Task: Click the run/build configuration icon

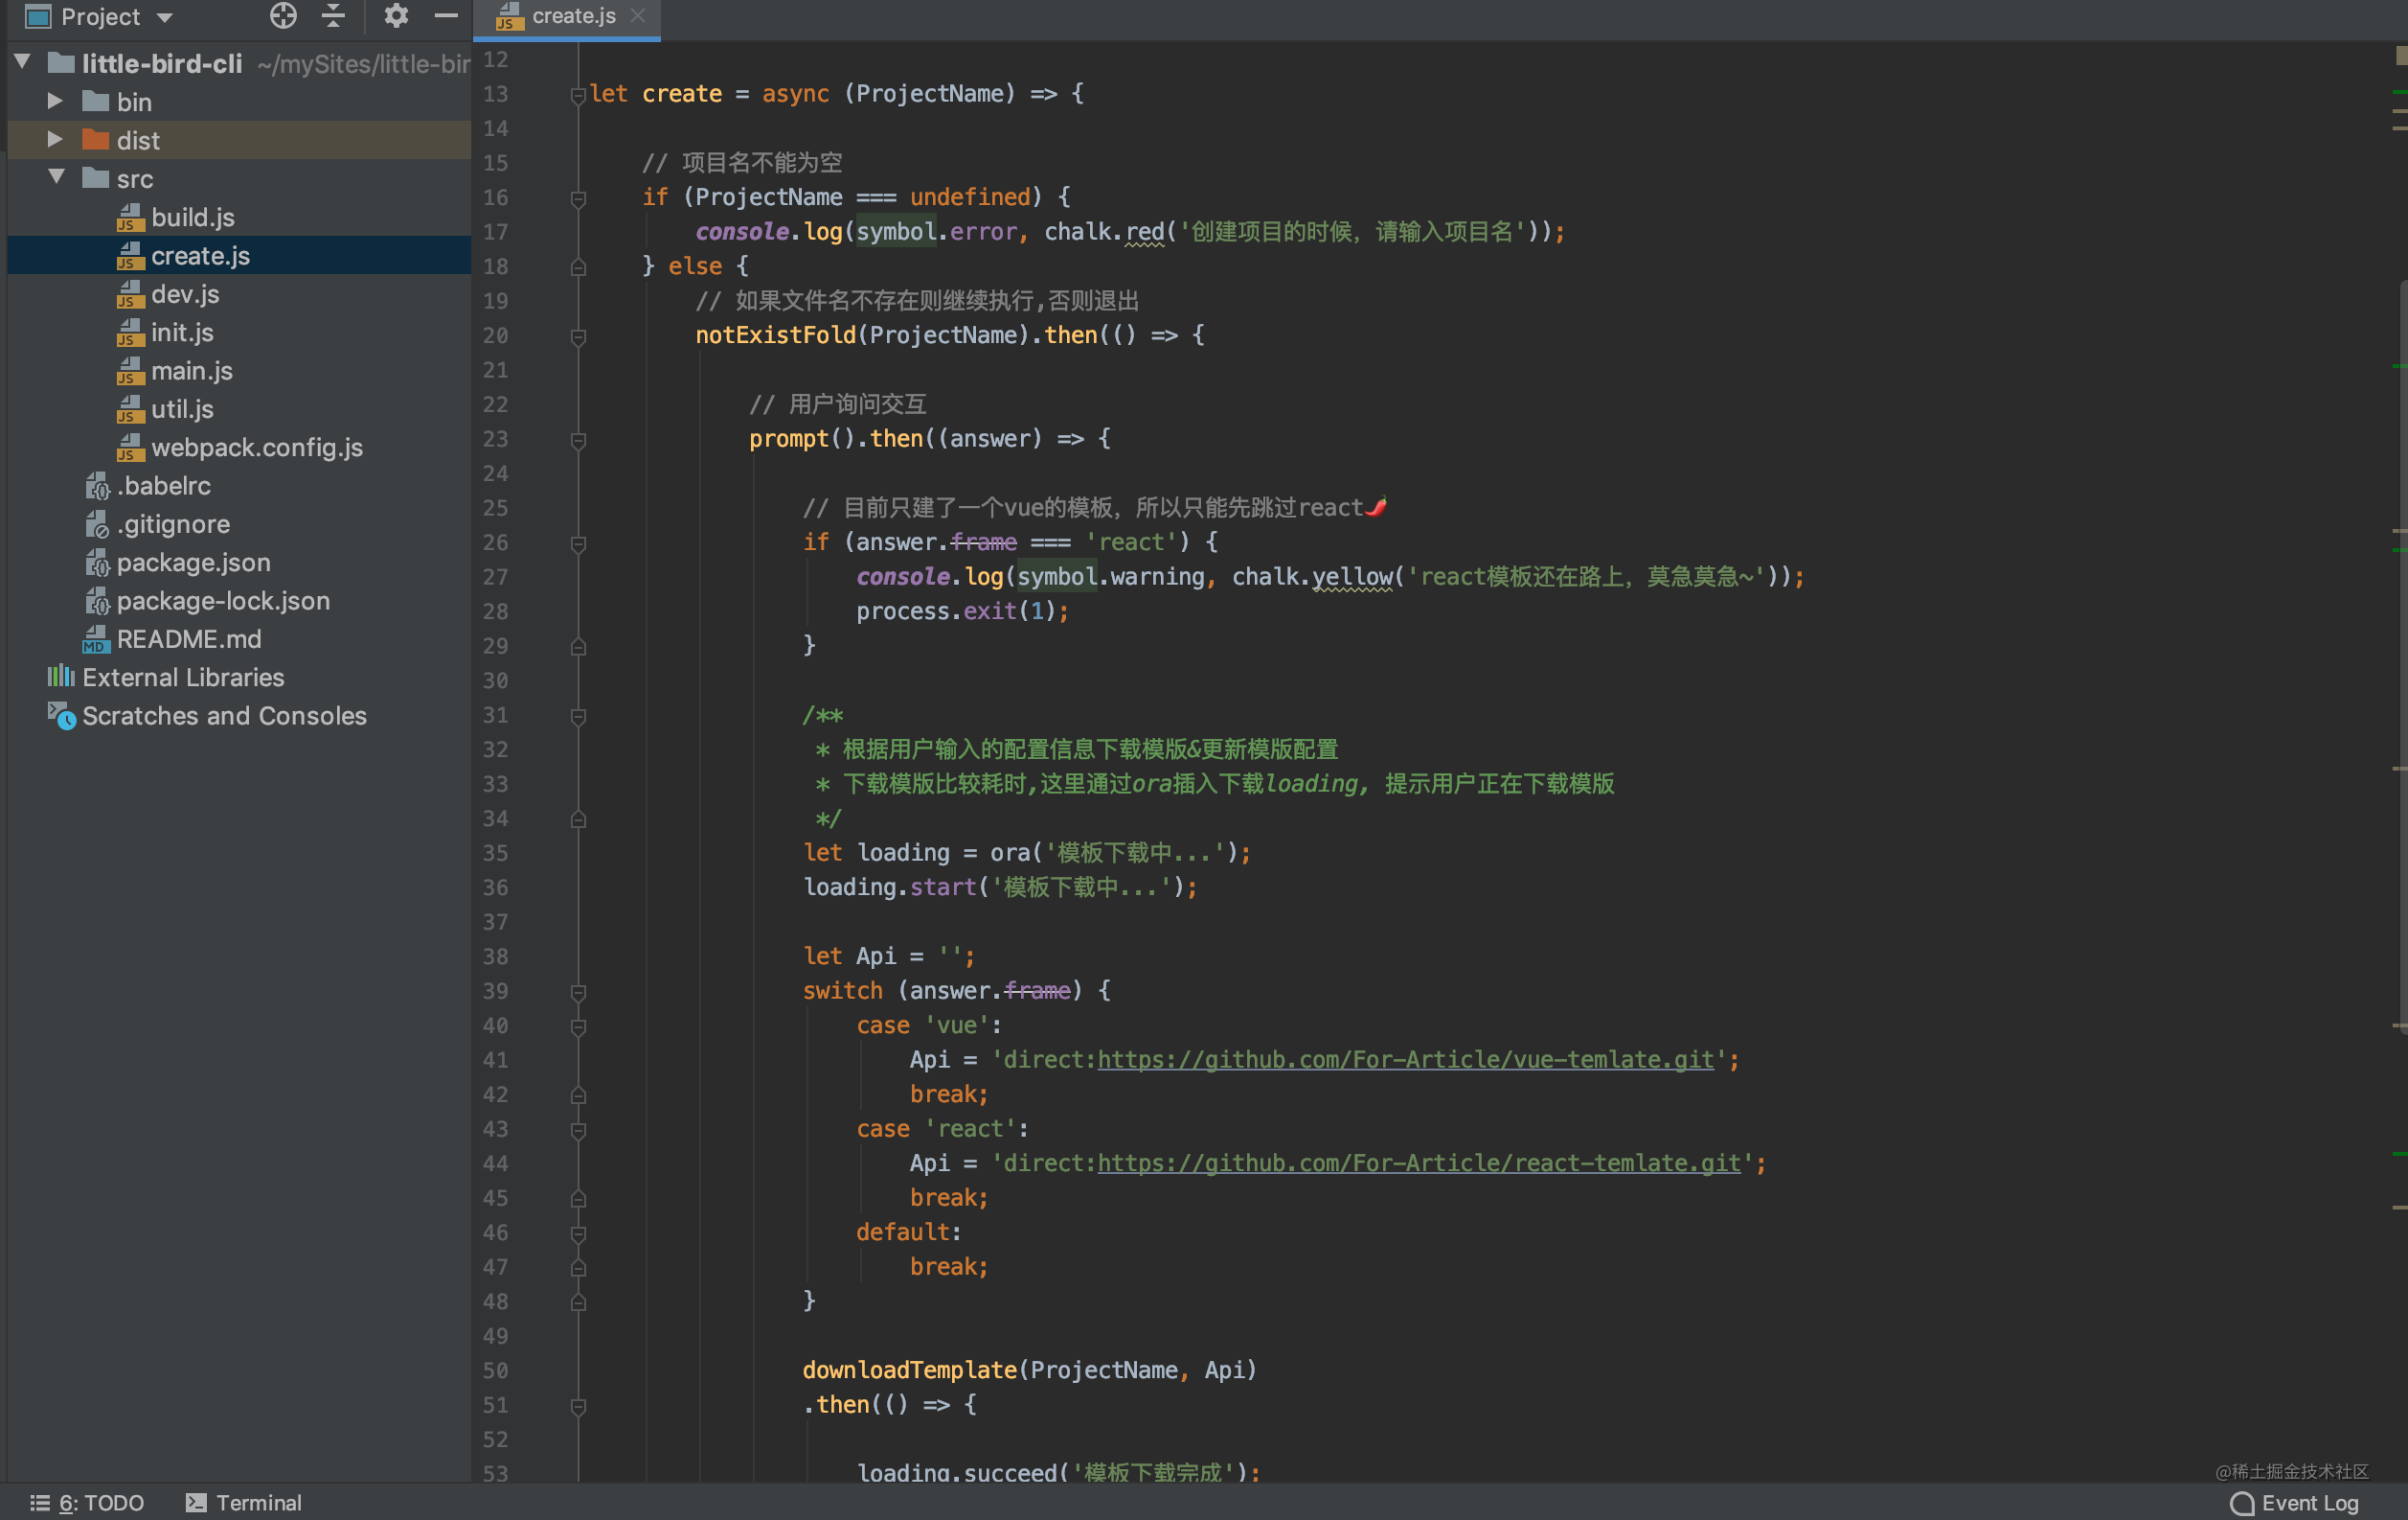Action: (x=390, y=17)
